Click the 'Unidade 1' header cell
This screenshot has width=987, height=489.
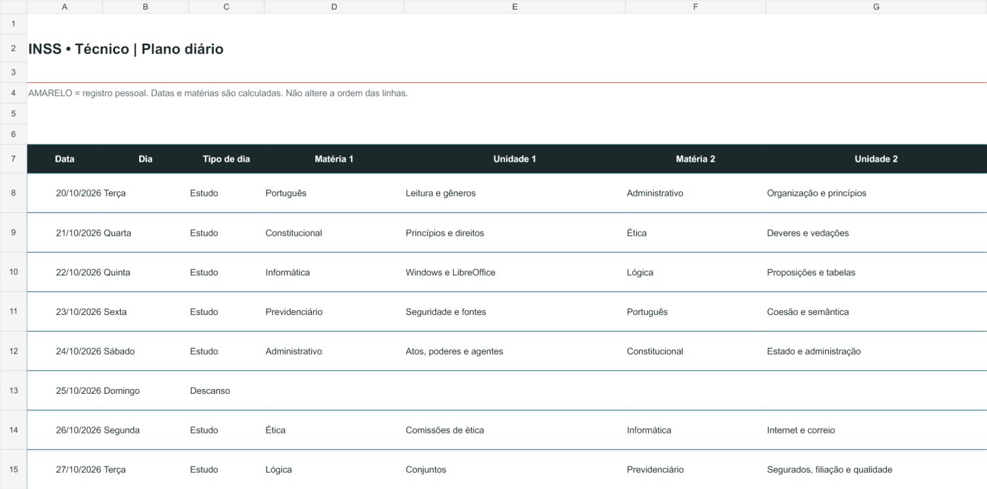[x=515, y=159]
